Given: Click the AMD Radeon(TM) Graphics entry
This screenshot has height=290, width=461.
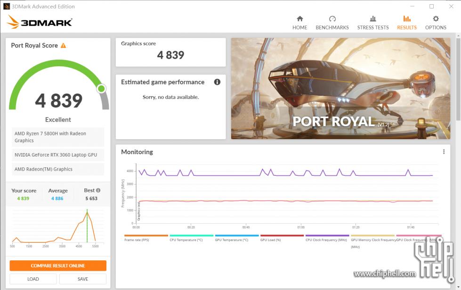Looking at the screenshot, I should pyautogui.click(x=58, y=169).
